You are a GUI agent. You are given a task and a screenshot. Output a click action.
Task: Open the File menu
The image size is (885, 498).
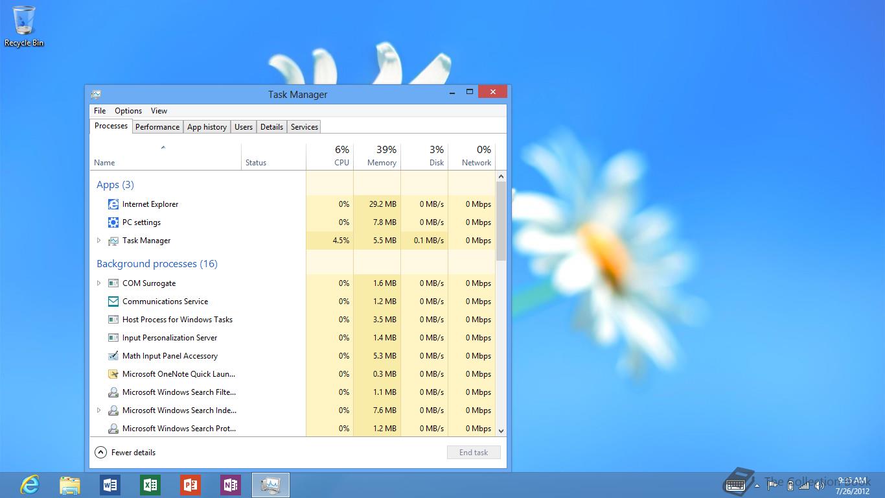[100, 111]
